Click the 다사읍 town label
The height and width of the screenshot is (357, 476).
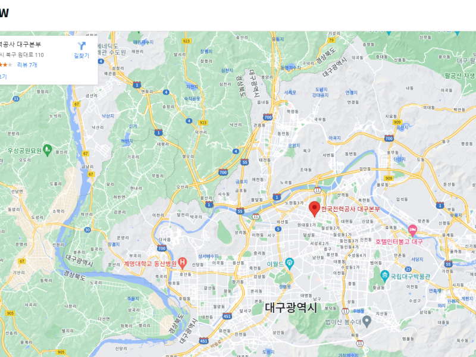pos(165,240)
